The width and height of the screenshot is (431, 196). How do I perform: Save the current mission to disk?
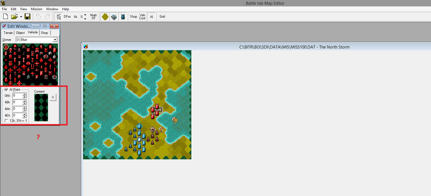click(x=27, y=17)
